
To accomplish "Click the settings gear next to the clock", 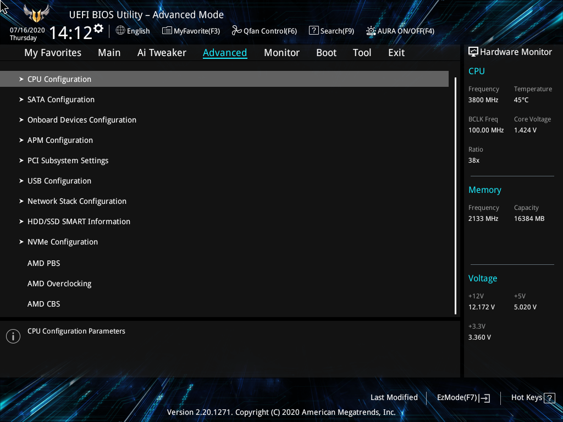I will click(98, 29).
